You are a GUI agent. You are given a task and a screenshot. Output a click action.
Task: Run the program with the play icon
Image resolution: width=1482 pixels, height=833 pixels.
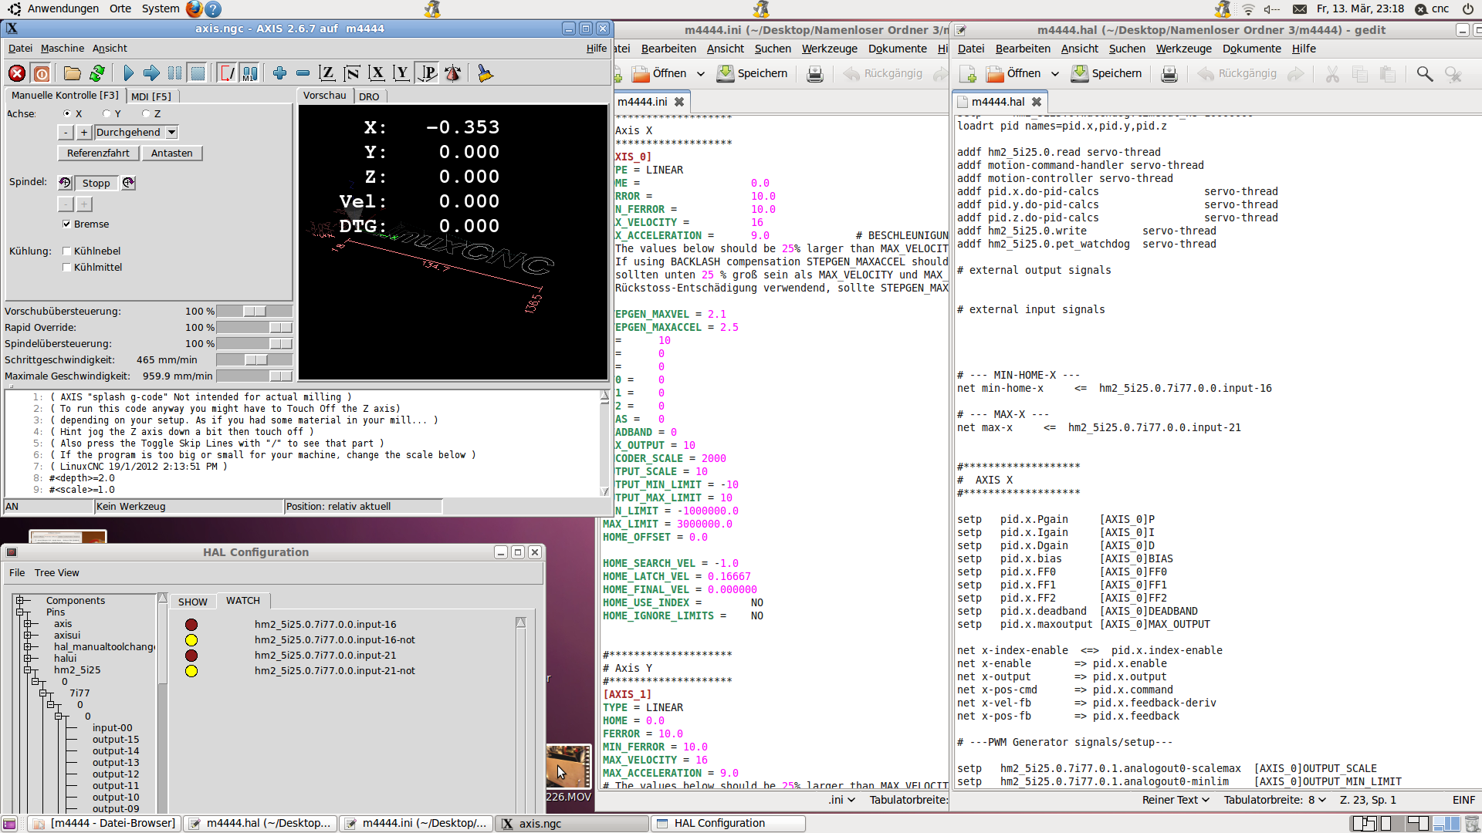click(128, 73)
